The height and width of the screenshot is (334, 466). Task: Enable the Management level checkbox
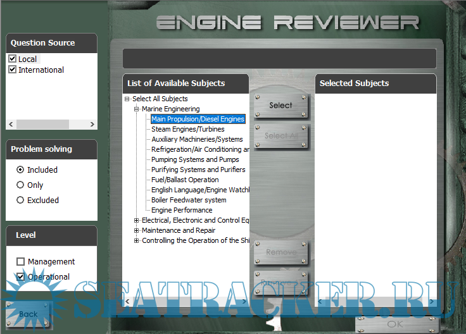(x=21, y=262)
